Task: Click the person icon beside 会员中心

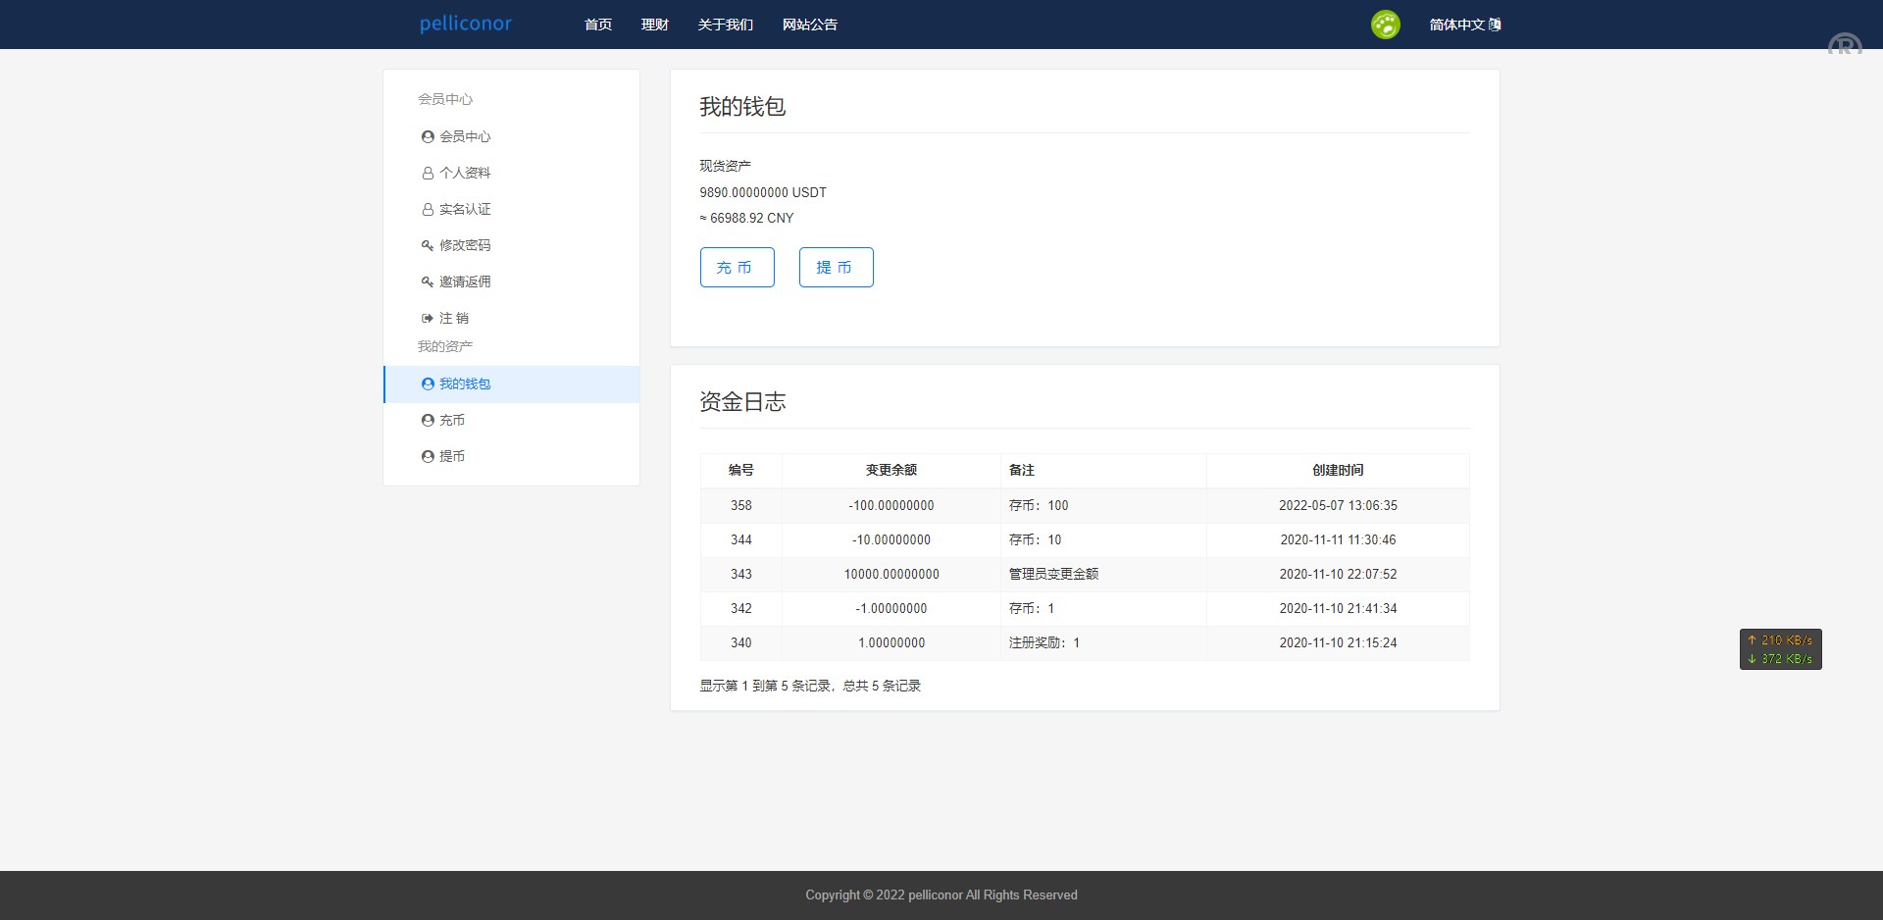Action: pyautogui.click(x=428, y=137)
